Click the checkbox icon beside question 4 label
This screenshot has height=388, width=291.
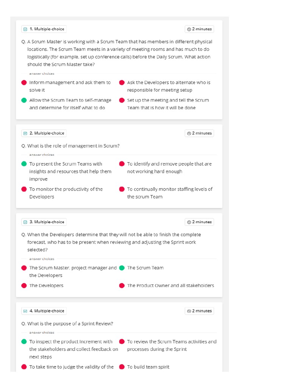click(x=25, y=311)
